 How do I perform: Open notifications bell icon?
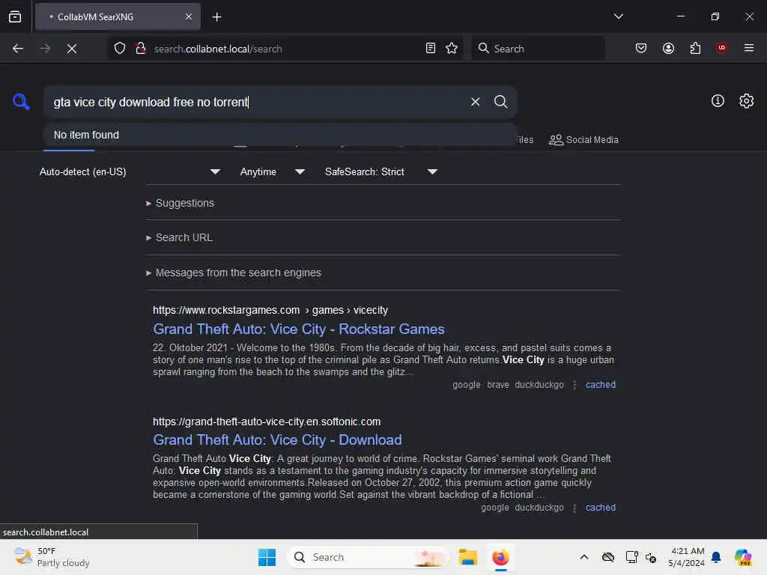716,557
